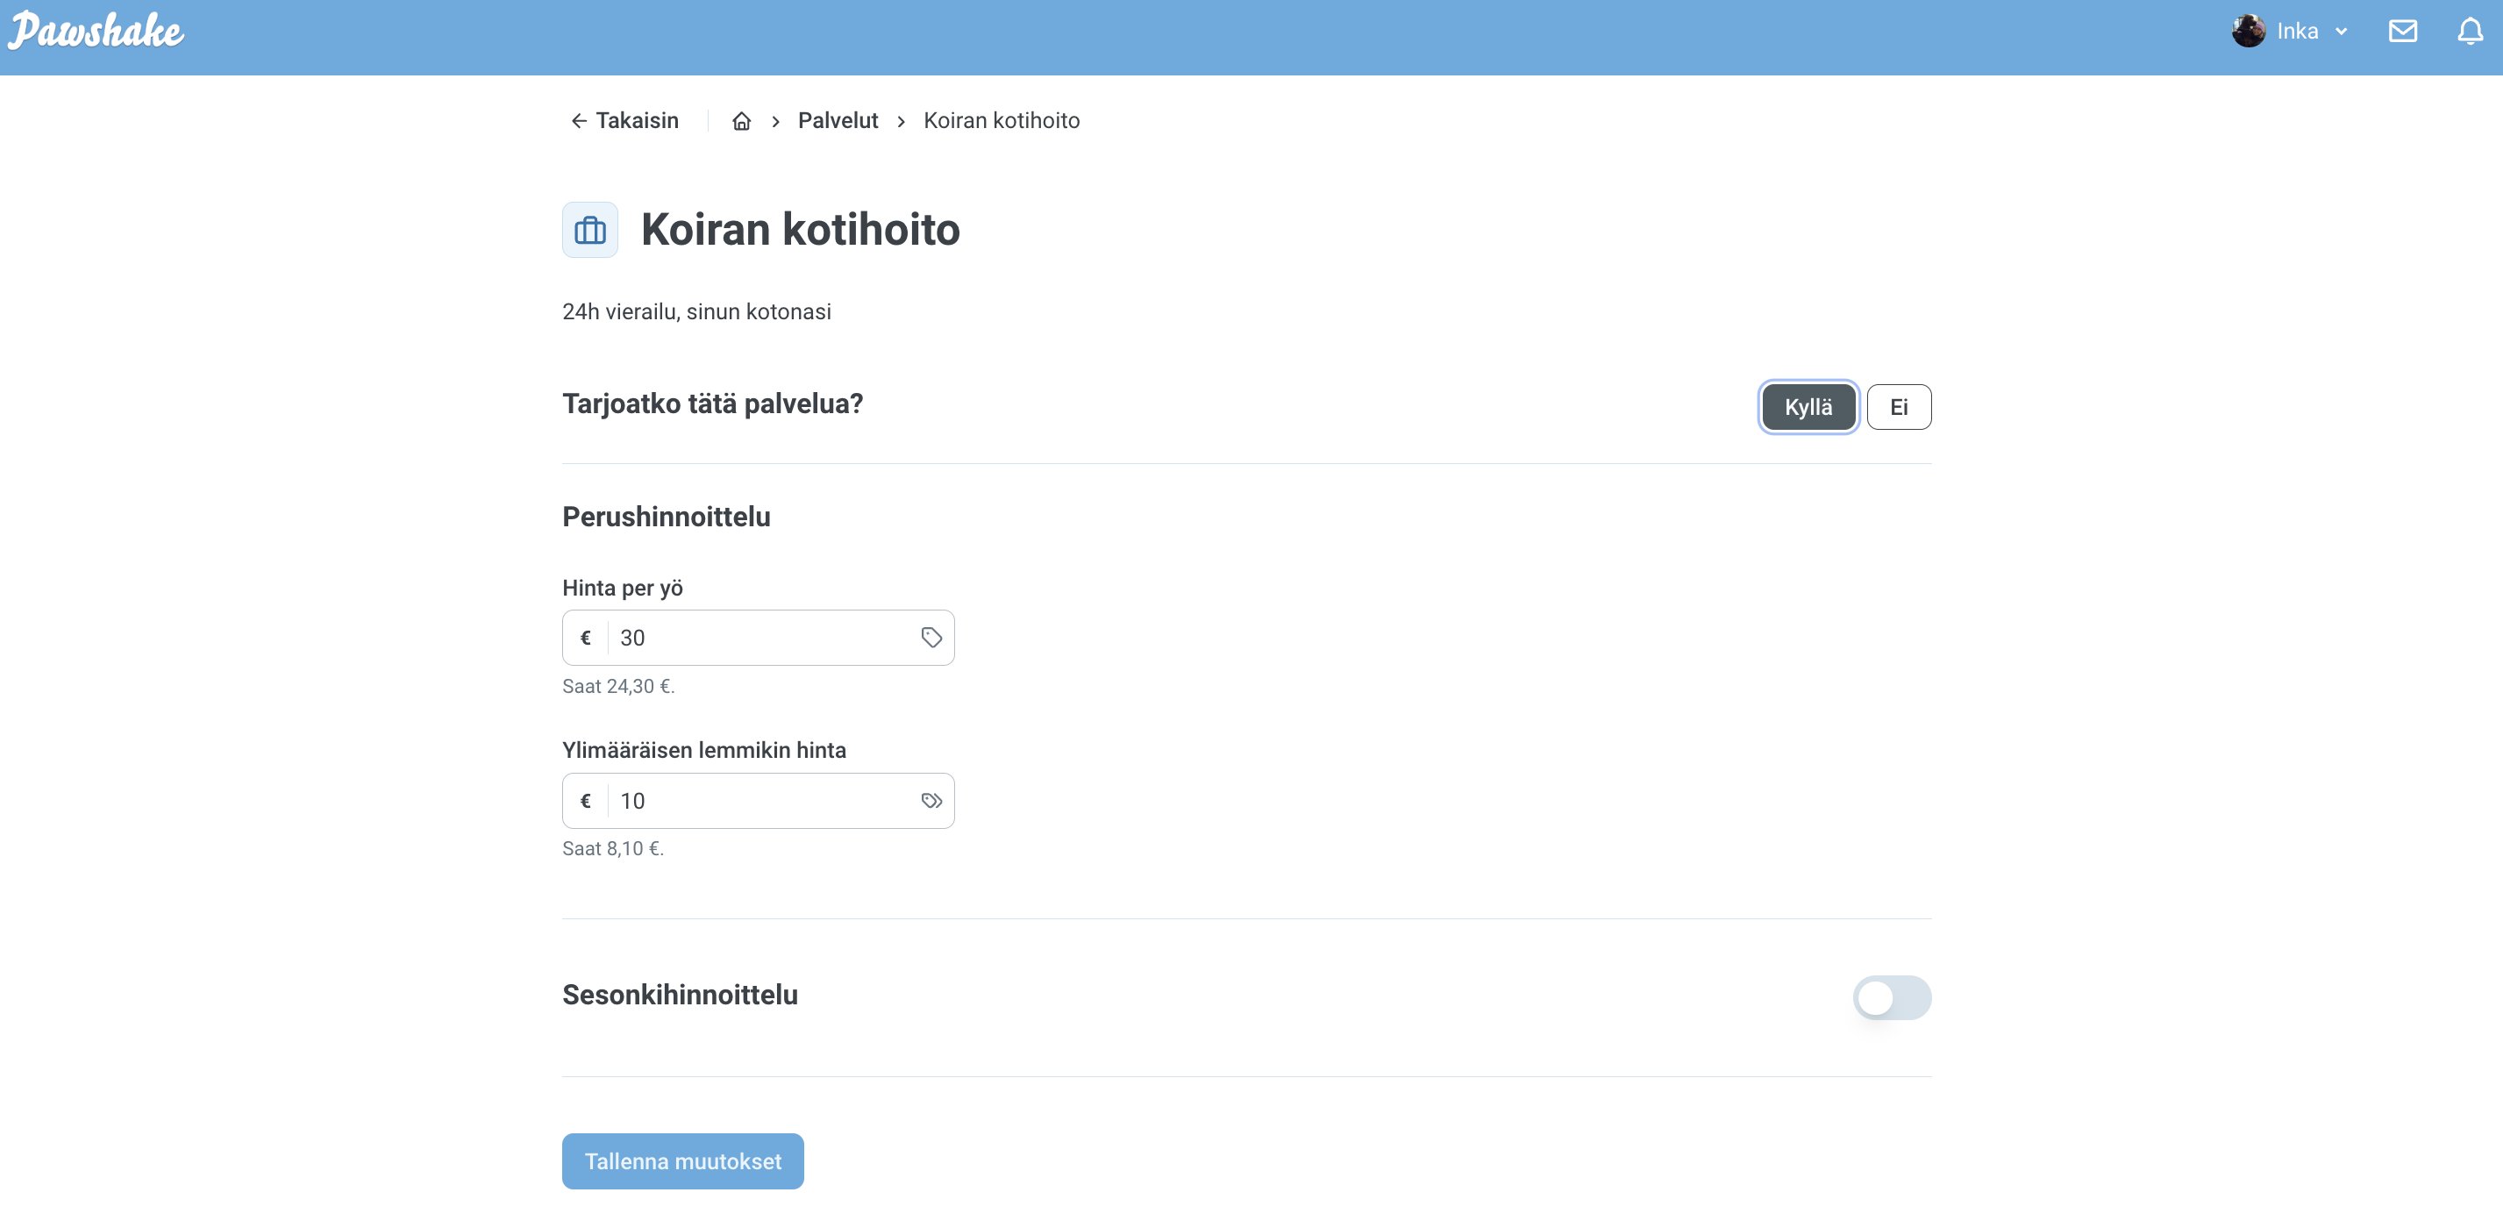Image resolution: width=2503 pixels, height=1221 pixels.
Task: Go to the Palvelut breadcrumb
Action: click(838, 120)
